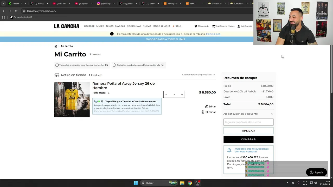This screenshot has height=187, width=333.
Task: Click the La Cancha logo
Action: [x=67, y=26]
